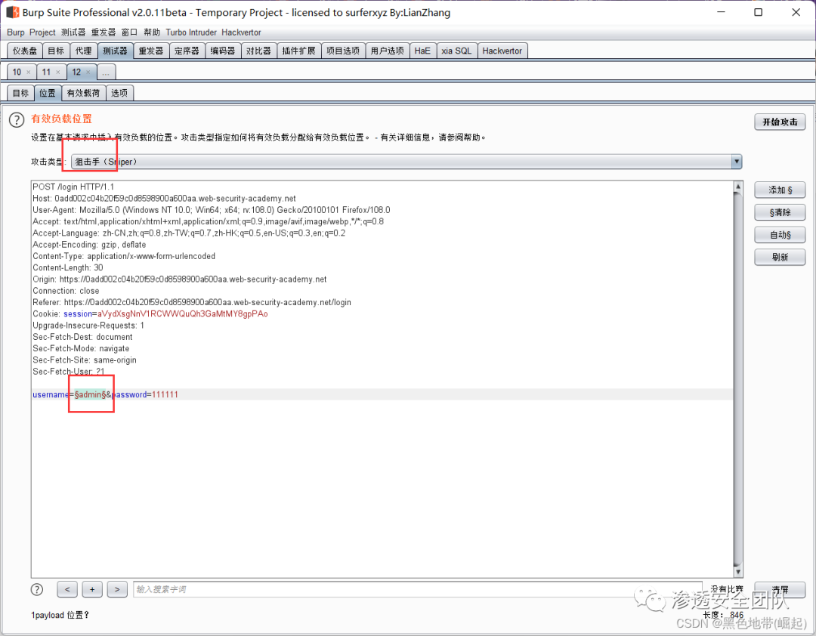
Task: Switch to the xia SQL tab
Action: pos(456,51)
